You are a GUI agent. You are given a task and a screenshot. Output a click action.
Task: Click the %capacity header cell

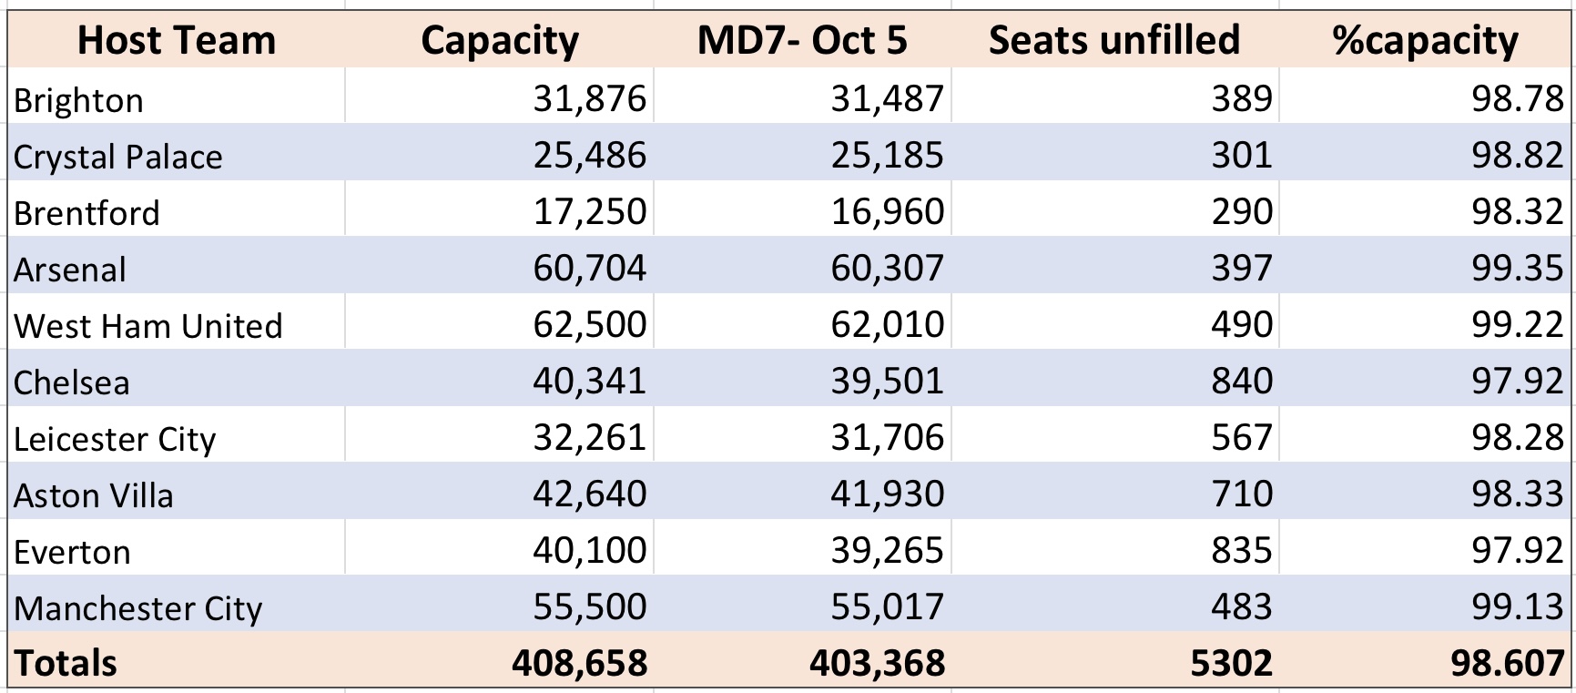pos(1425,40)
